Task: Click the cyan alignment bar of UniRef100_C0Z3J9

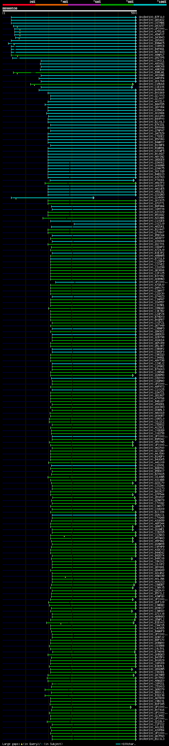Action: point(105,224)
